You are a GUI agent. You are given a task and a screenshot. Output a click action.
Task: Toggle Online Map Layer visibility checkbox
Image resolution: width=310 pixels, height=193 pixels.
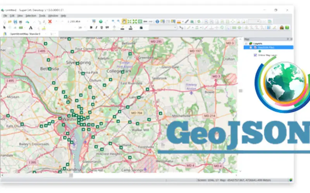(255, 55)
